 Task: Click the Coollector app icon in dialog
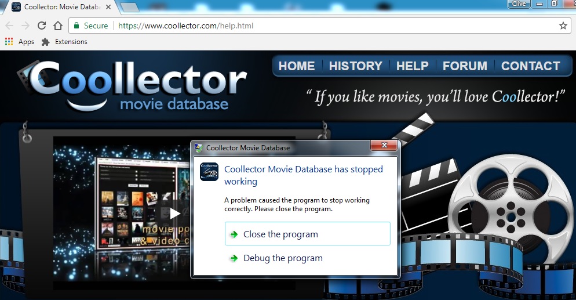pyautogui.click(x=209, y=172)
